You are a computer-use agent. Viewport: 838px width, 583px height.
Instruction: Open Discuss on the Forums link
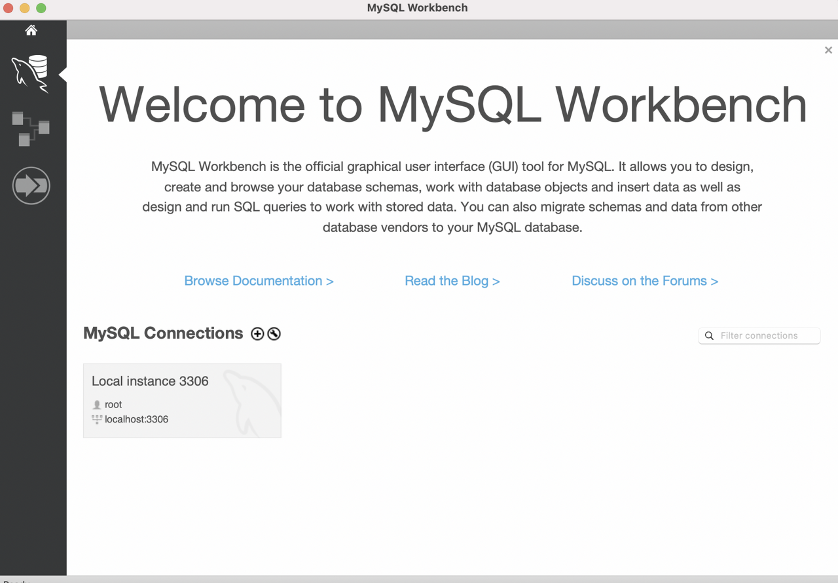pyautogui.click(x=645, y=280)
